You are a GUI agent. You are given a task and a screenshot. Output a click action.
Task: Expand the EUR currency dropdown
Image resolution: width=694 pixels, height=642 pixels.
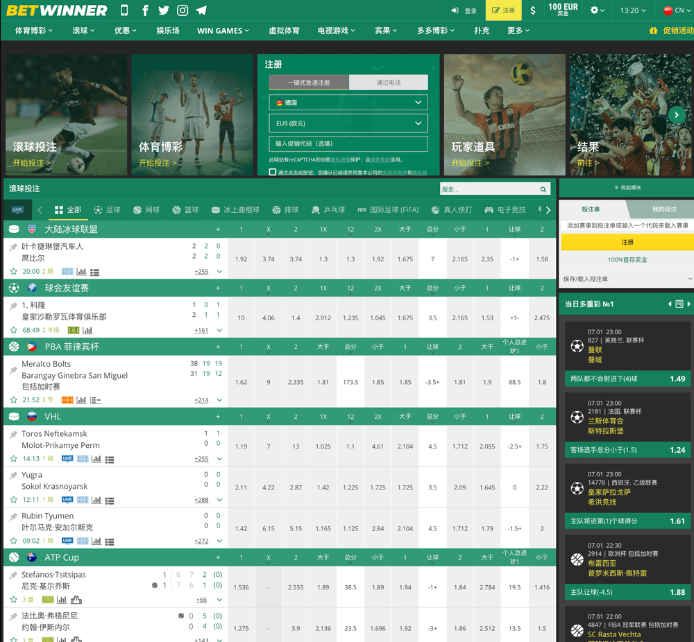(x=348, y=123)
